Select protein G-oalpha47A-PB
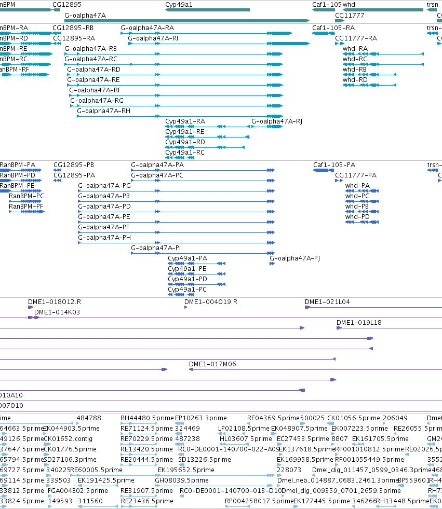The width and height of the screenshot is (442, 509). 104,196
